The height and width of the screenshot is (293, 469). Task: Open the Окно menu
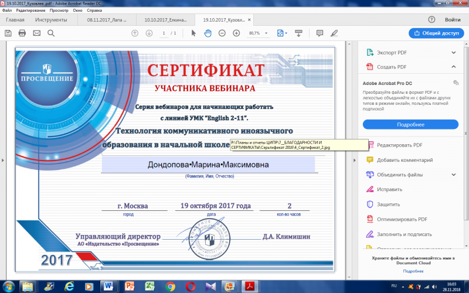pyautogui.click(x=77, y=10)
